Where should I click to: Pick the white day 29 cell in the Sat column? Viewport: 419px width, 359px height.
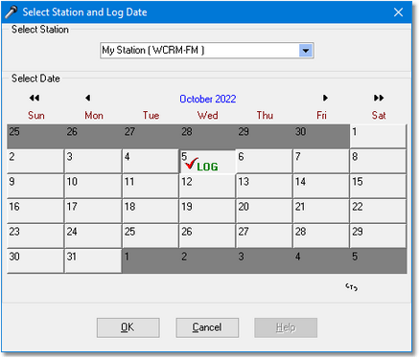pos(378,236)
